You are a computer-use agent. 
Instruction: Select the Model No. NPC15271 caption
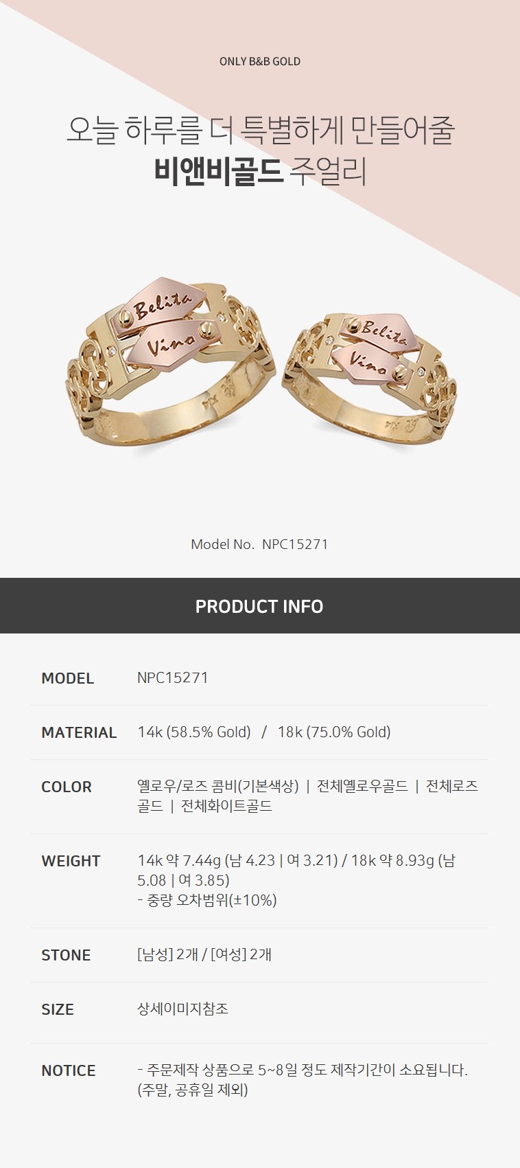point(259,544)
